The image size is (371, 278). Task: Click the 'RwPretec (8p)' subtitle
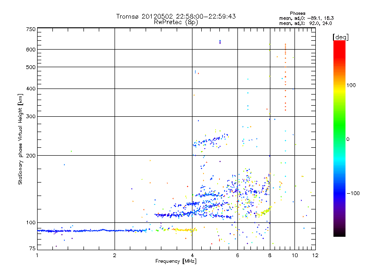176,22
